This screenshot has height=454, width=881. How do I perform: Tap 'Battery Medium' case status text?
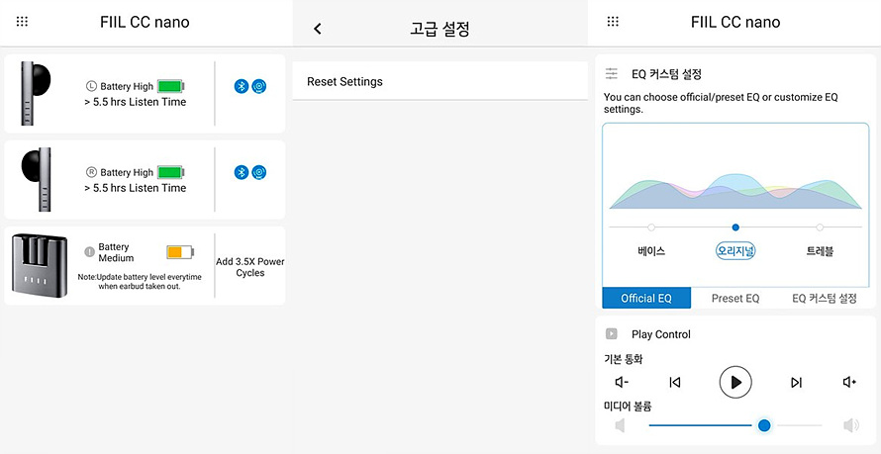coord(116,252)
